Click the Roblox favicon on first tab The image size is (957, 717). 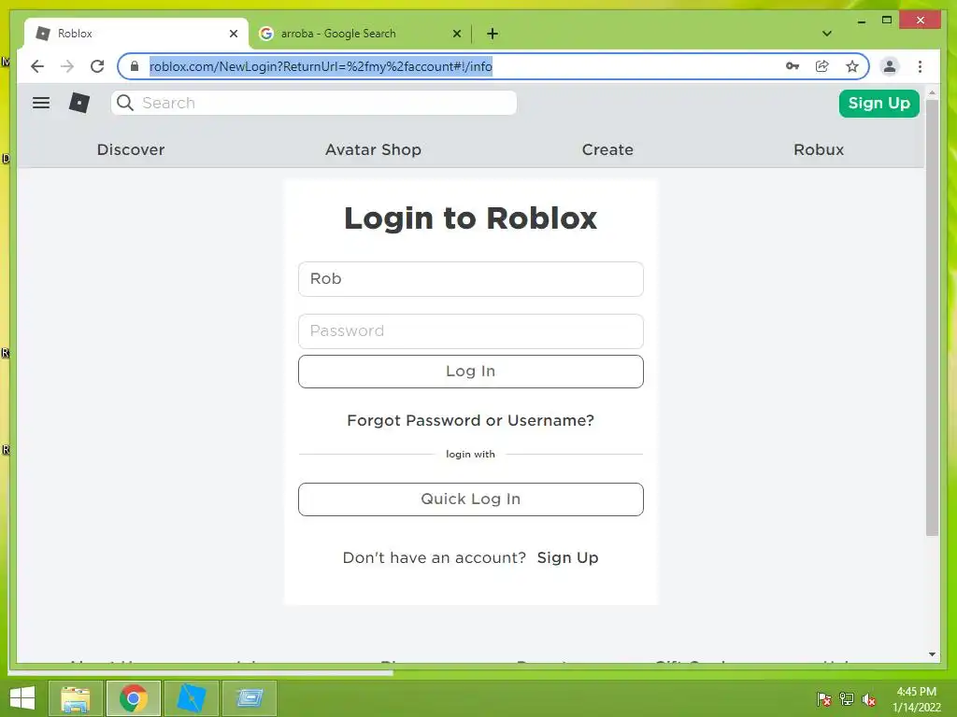(x=43, y=34)
